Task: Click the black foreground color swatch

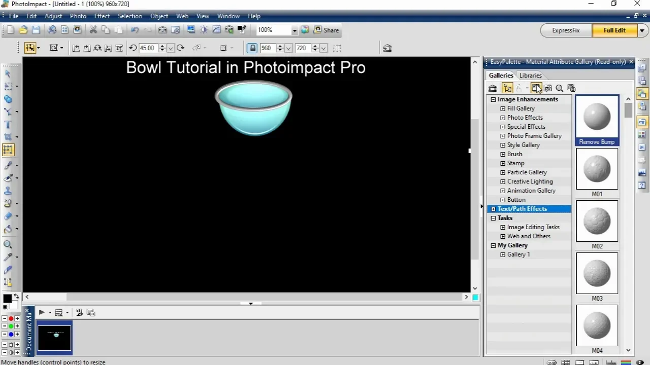Action: pos(7,299)
